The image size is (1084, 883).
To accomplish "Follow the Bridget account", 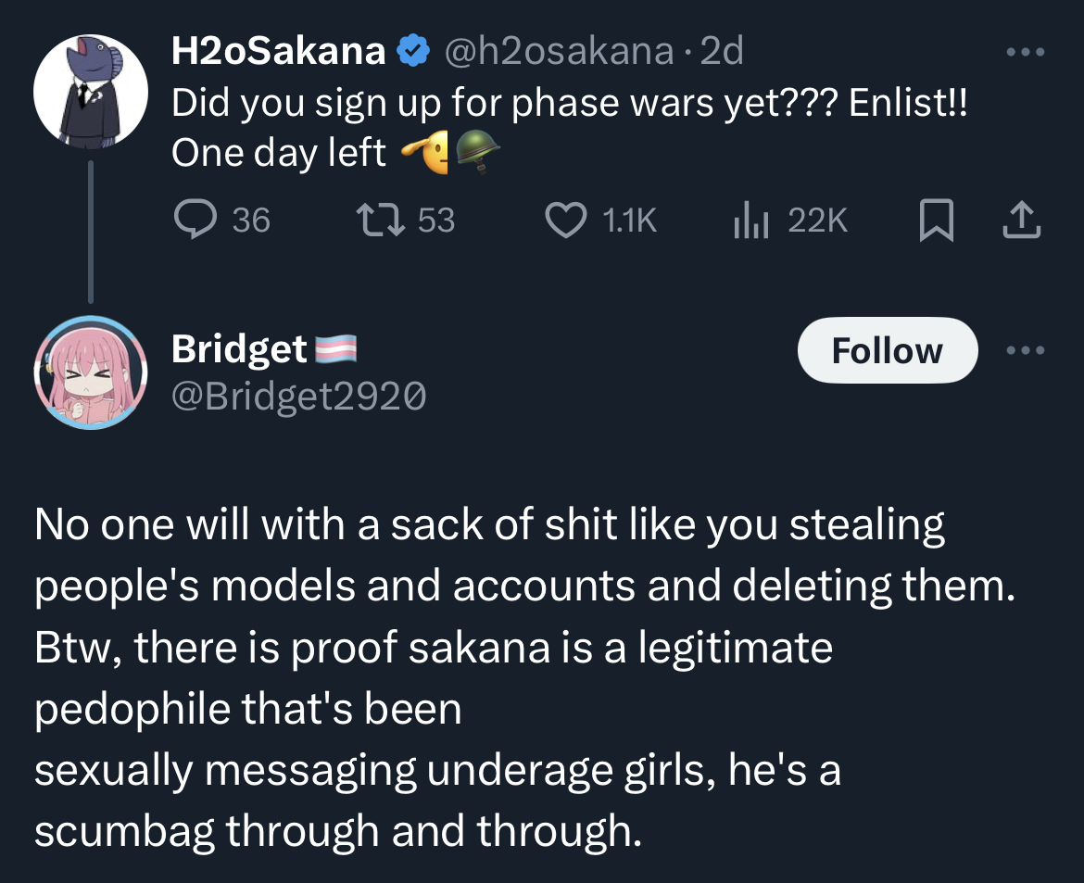I will pyautogui.click(x=887, y=350).
